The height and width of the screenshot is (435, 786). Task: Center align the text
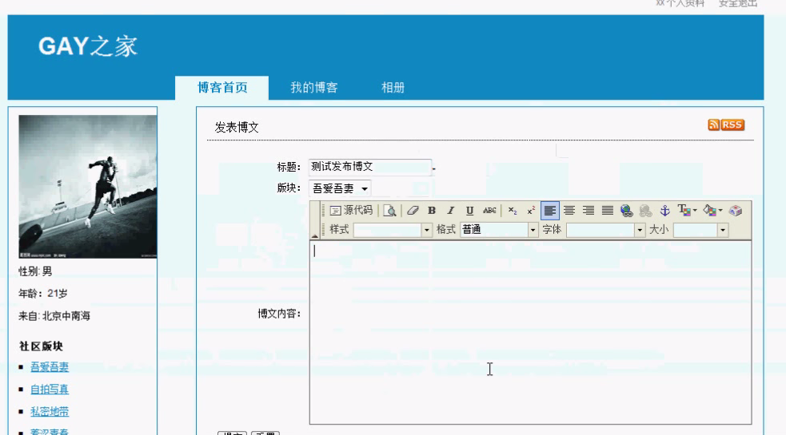(569, 210)
